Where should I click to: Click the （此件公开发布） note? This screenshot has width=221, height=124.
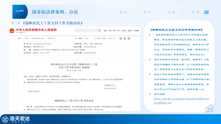[x=34, y=91]
